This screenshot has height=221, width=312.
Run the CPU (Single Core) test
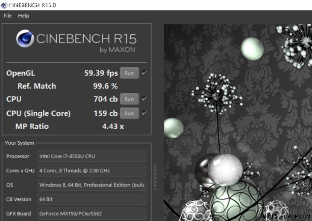point(129,113)
